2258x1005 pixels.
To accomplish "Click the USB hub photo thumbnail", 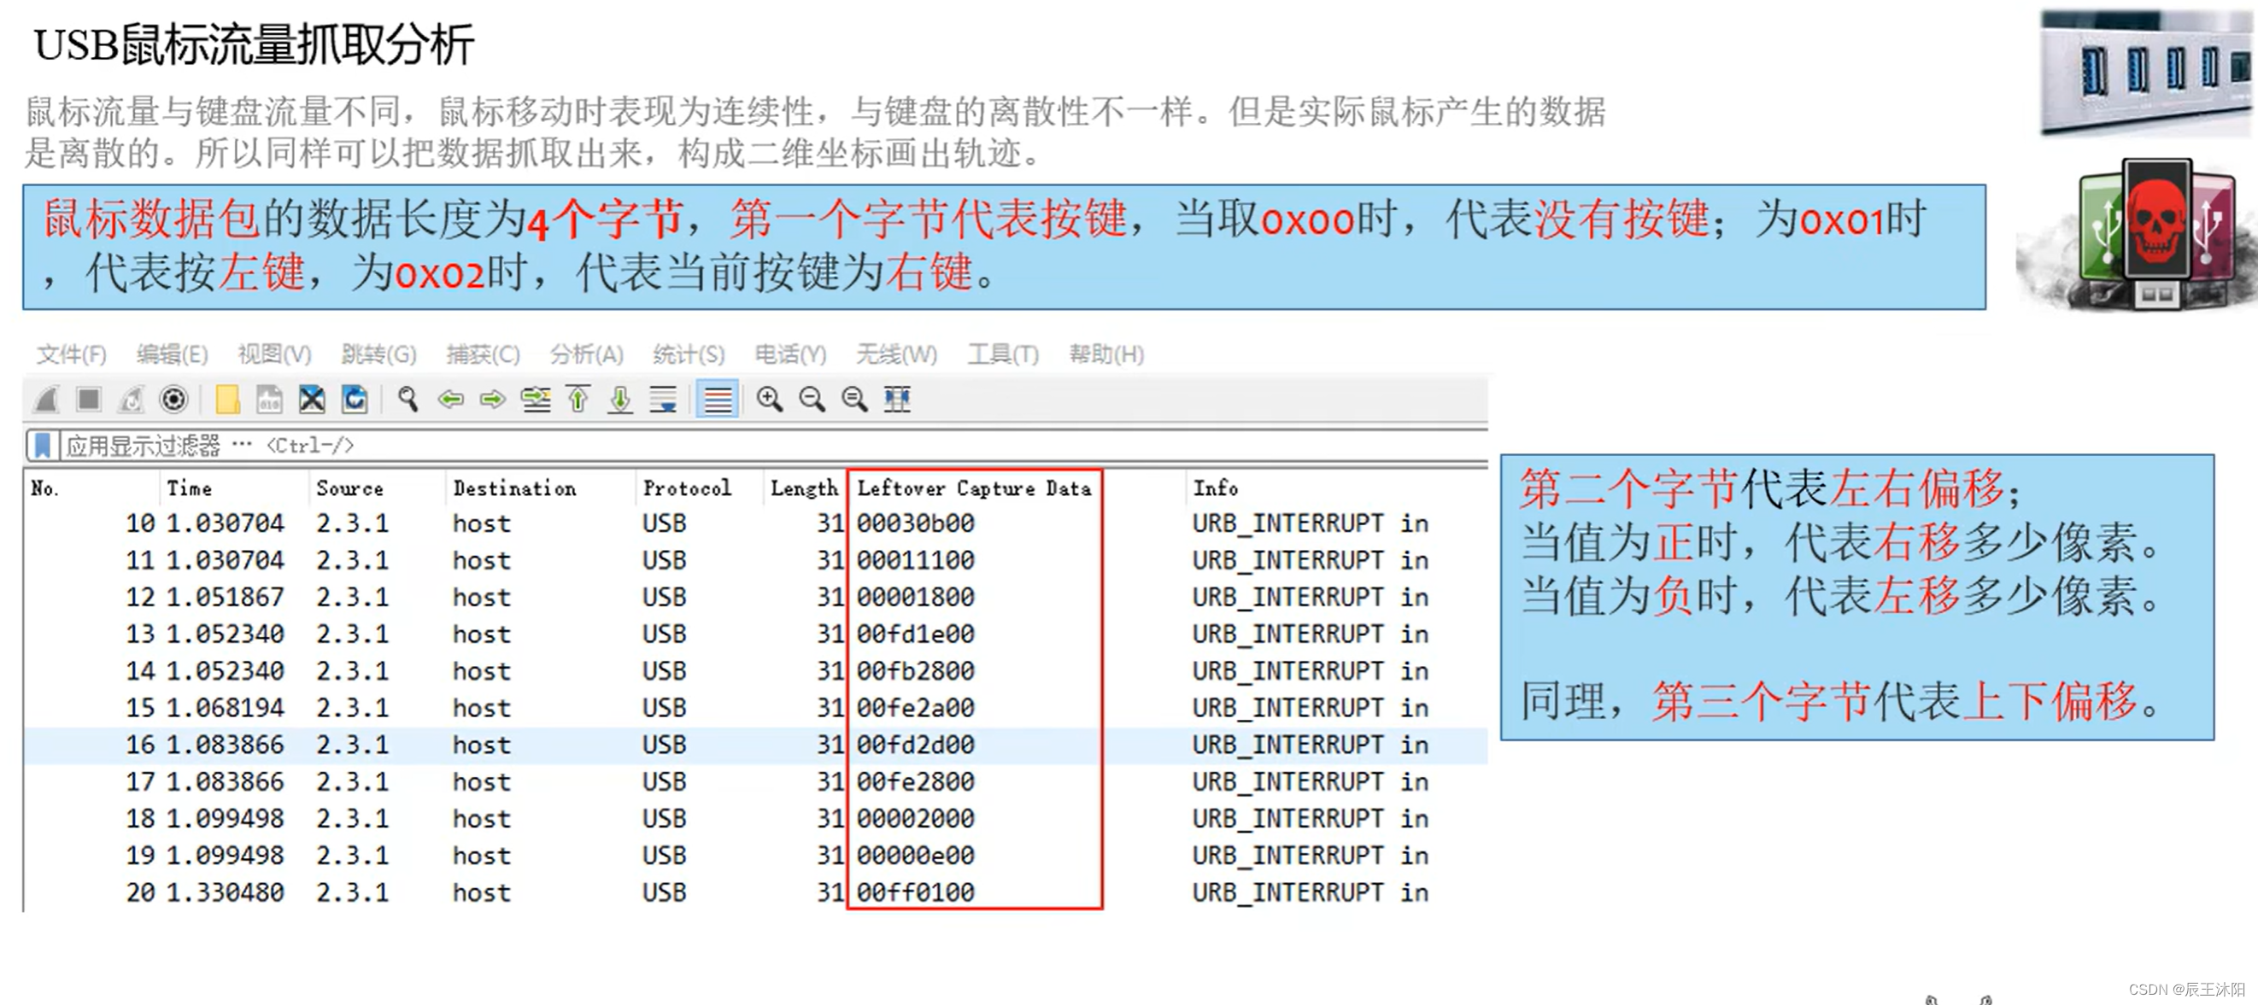I will [2146, 72].
